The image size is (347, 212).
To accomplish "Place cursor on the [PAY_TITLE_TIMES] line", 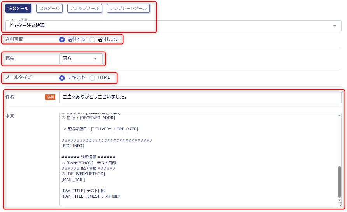I will click(90, 196).
